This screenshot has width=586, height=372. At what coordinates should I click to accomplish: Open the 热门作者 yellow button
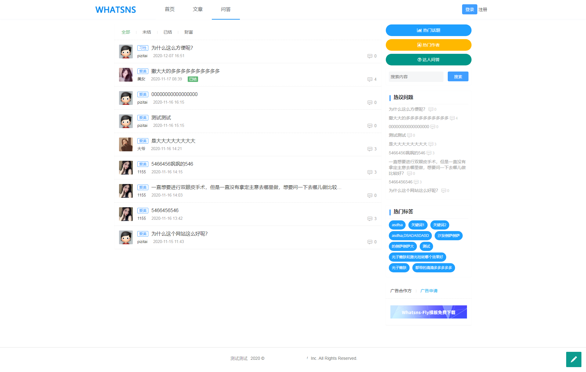[x=428, y=45]
